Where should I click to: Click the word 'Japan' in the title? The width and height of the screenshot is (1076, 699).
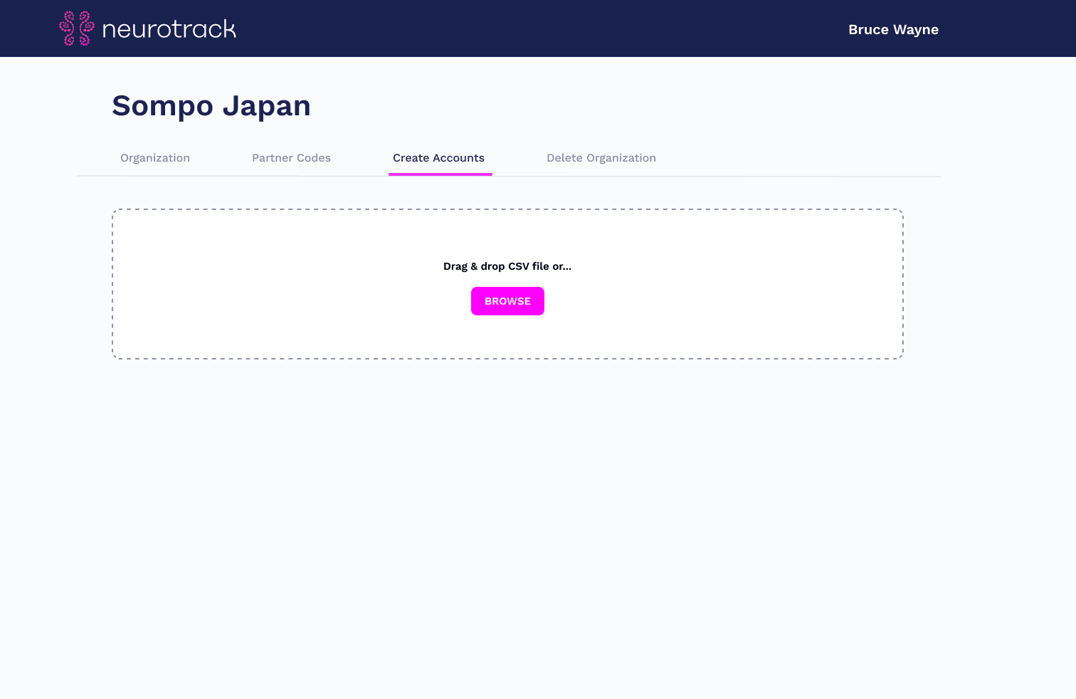pyautogui.click(x=266, y=106)
